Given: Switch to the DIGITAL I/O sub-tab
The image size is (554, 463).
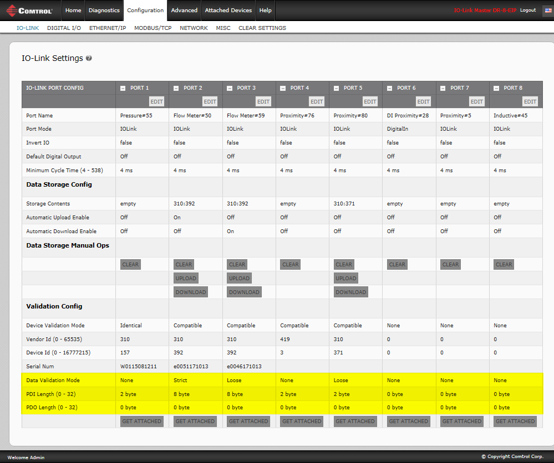Looking at the screenshot, I should [64, 28].
